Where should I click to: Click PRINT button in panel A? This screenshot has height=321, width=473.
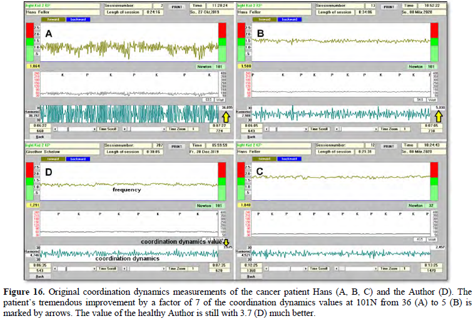177,7
